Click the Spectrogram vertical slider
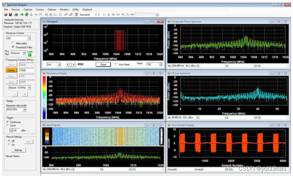The image size is (293, 176). point(161,136)
